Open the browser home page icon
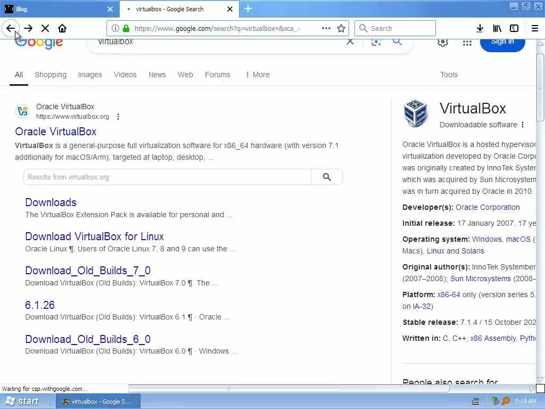Screen dimensions: 545x409 tap(62, 28)
